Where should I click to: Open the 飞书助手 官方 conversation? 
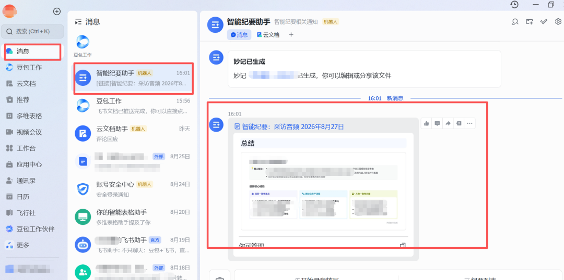click(132, 245)
